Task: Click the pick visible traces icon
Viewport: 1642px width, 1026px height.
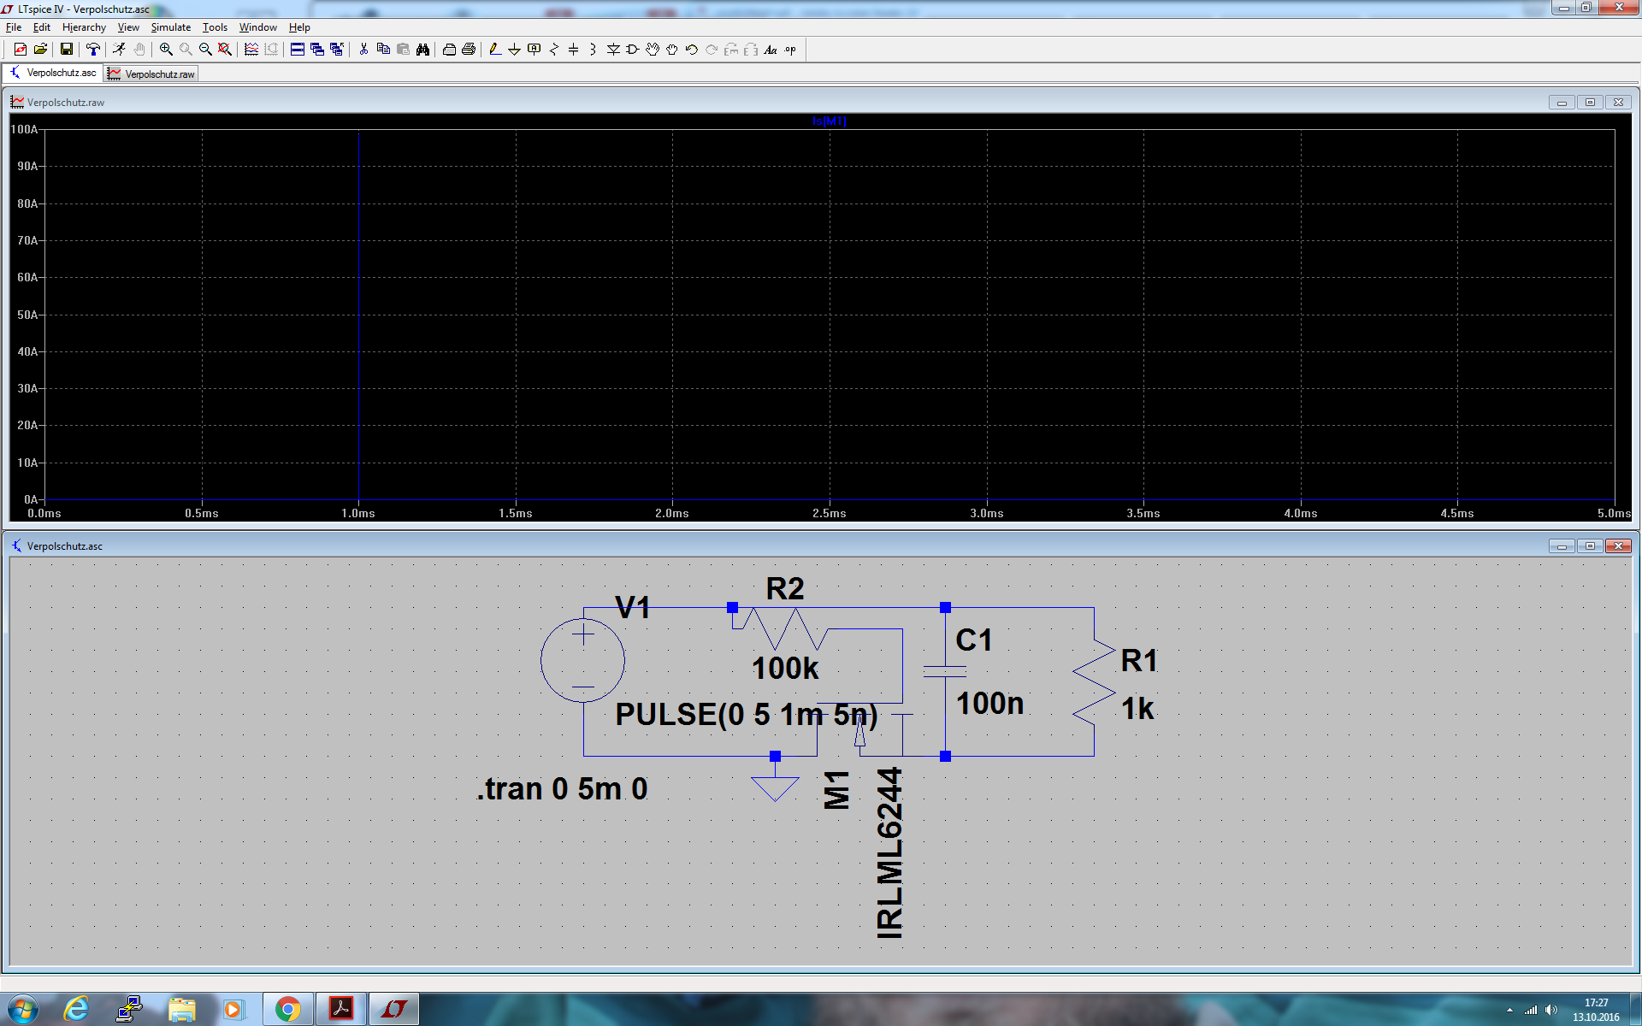Action: tap(251, 50)
